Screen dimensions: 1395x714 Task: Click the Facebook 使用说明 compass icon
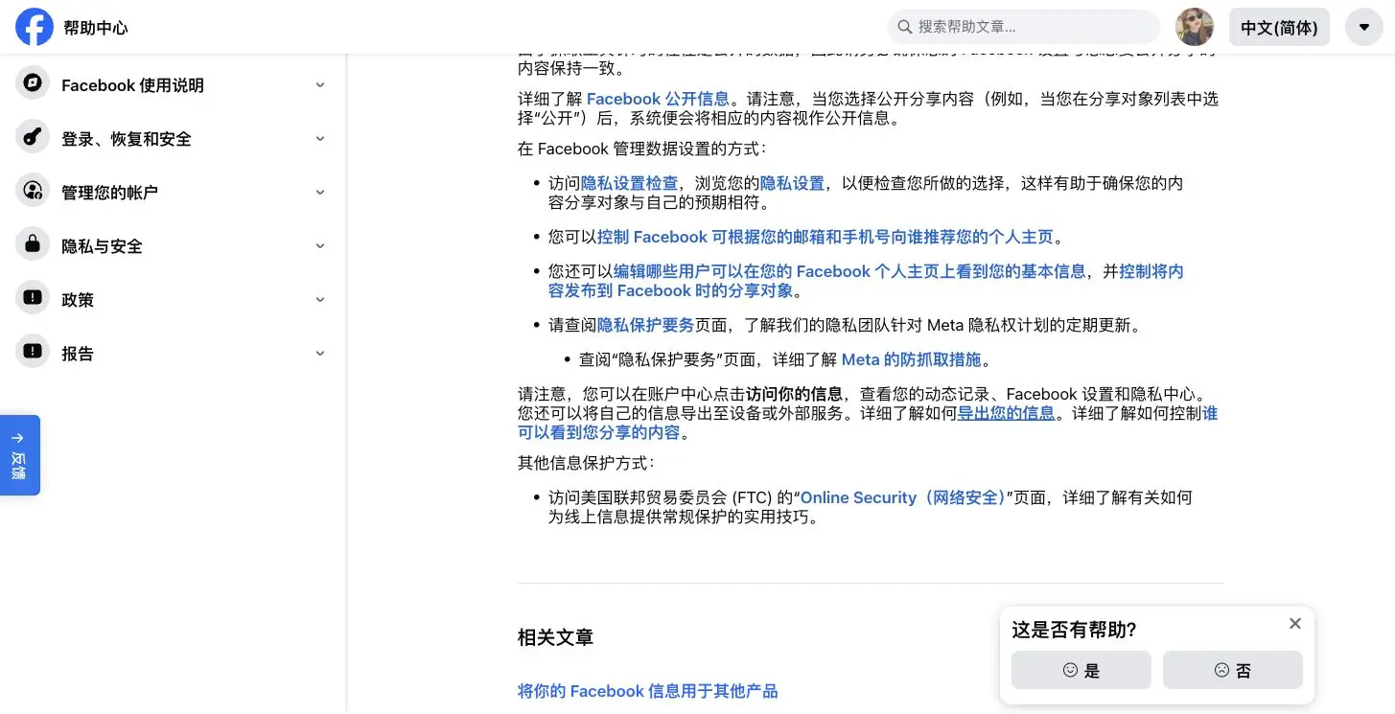[33, 83]
